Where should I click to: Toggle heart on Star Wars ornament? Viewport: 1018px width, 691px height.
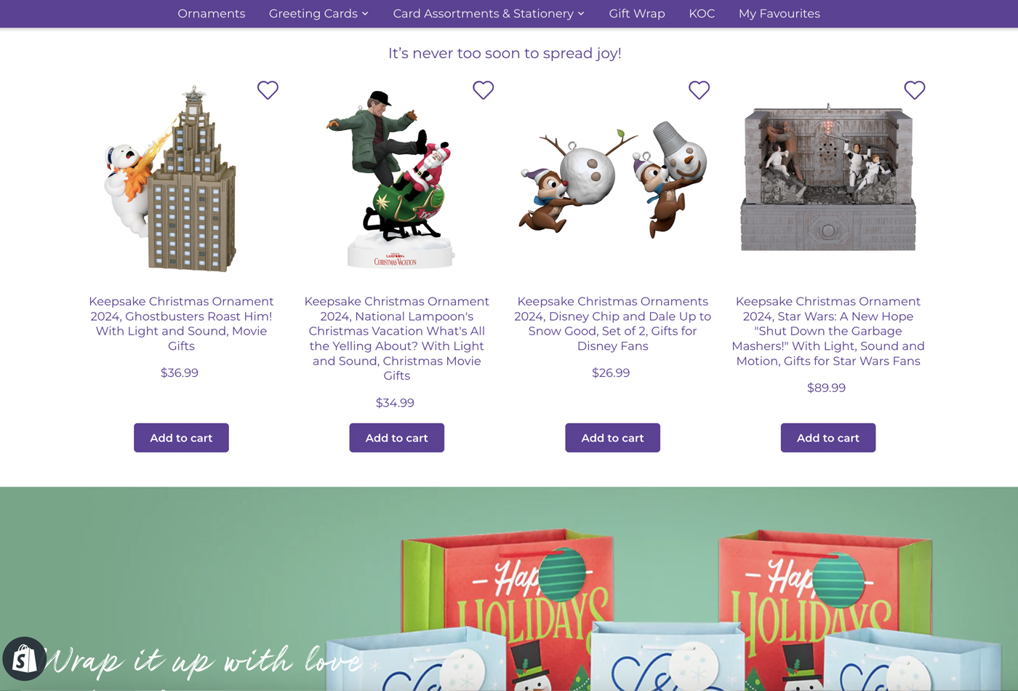point(914,90)
